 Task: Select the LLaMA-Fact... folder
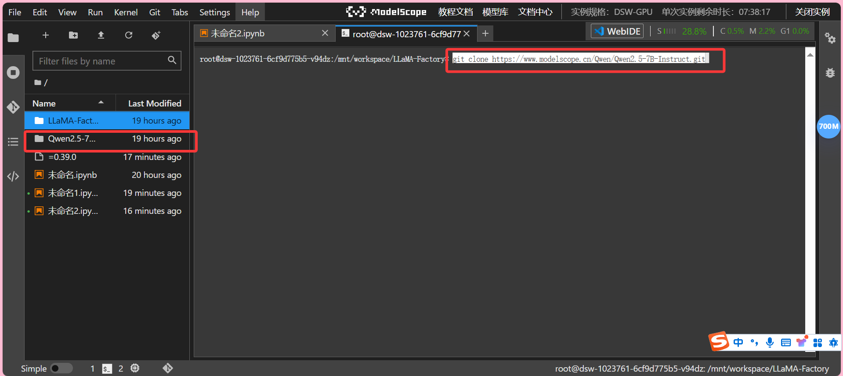pyautogui.click(x=107, y=121)
